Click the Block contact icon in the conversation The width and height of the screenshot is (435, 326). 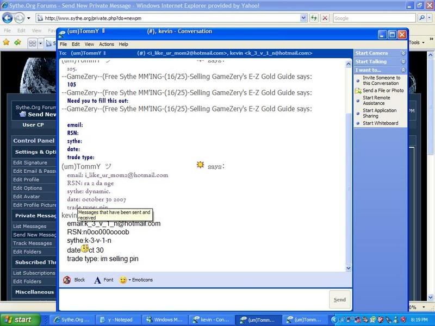coord(67,280)
